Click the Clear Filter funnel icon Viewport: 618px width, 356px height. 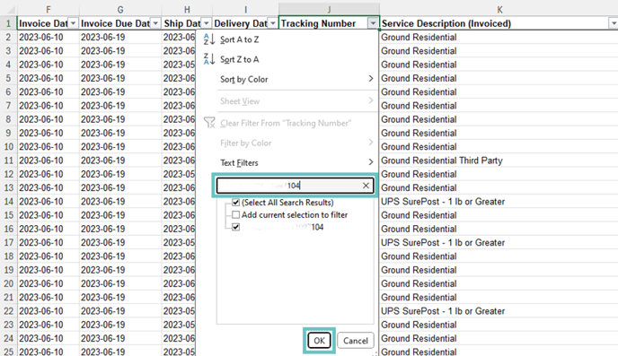click(209, 123)
